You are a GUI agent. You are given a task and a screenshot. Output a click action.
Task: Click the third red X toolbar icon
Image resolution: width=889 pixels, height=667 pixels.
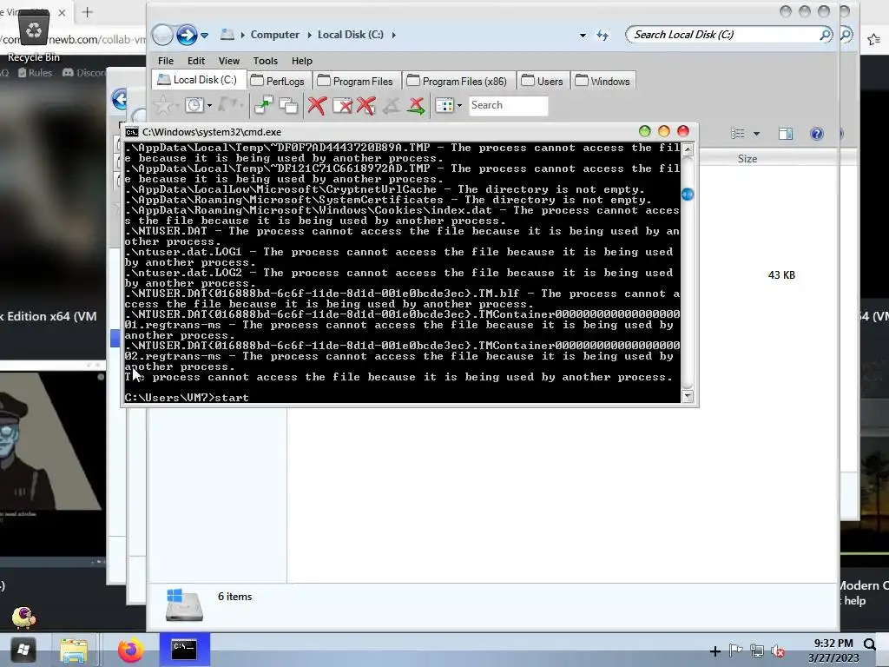[366, 105]
